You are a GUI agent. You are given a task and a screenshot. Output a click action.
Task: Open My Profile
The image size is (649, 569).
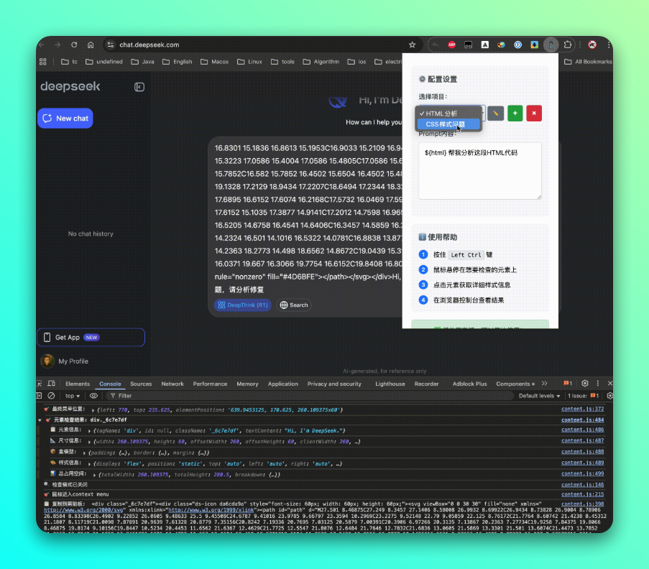65,361
